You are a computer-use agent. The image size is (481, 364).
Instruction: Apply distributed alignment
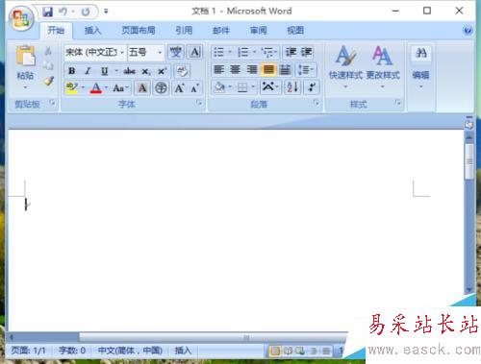coord(285,69)
